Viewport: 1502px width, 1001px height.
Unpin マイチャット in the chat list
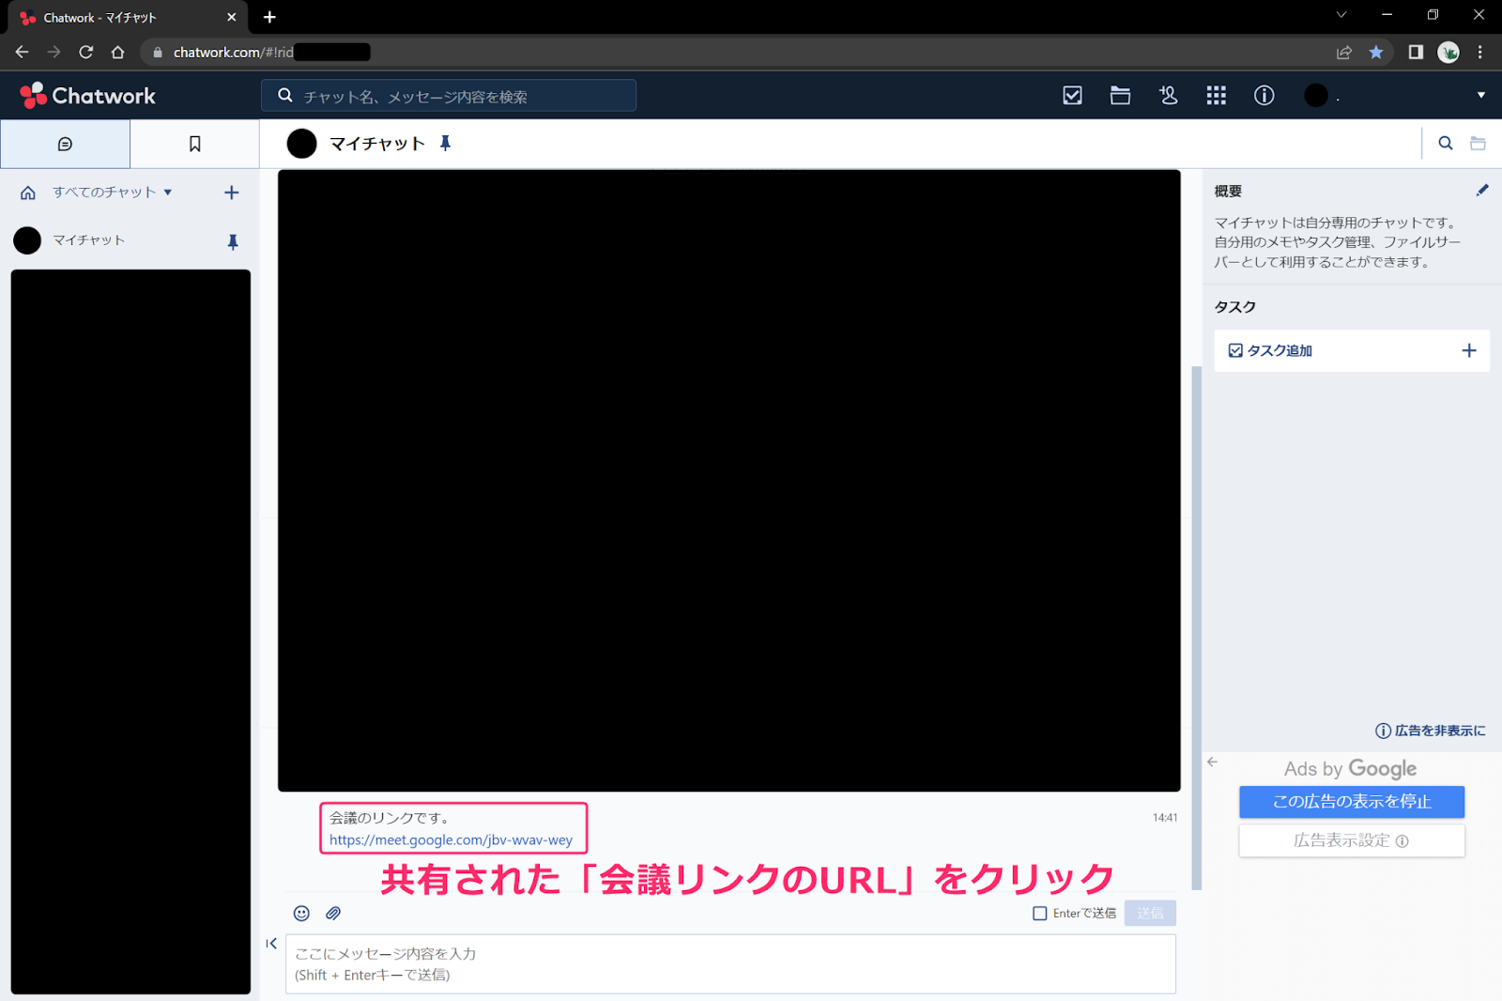coord(233,241)
